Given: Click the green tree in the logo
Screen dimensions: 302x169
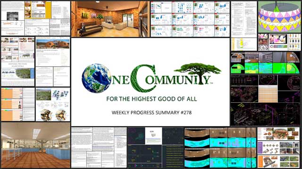Looking at the screenshot, I should pos(198,73).
